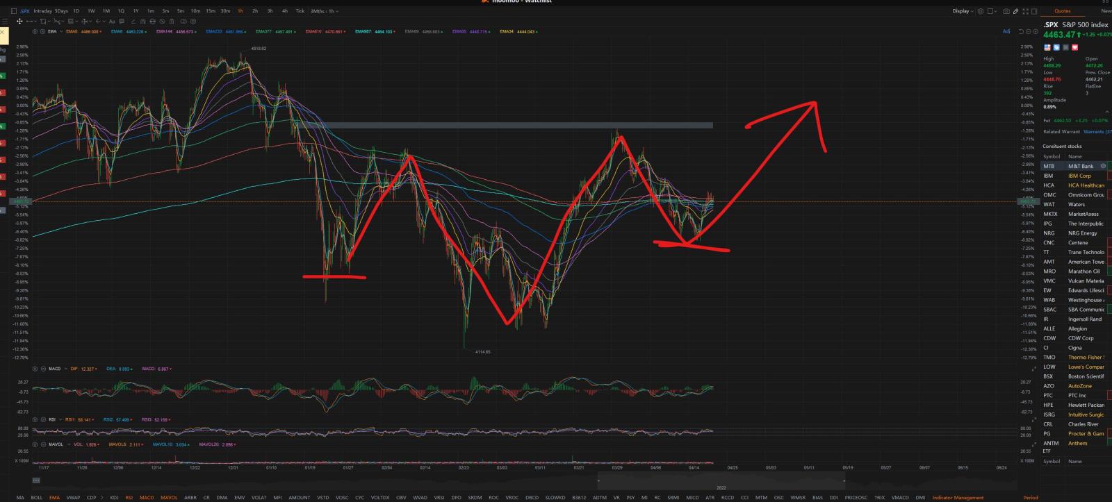This screenshot has width=1112, height=502.
Task: Click the pencil draw icon in the top bar
Action: pos(1015,11)
